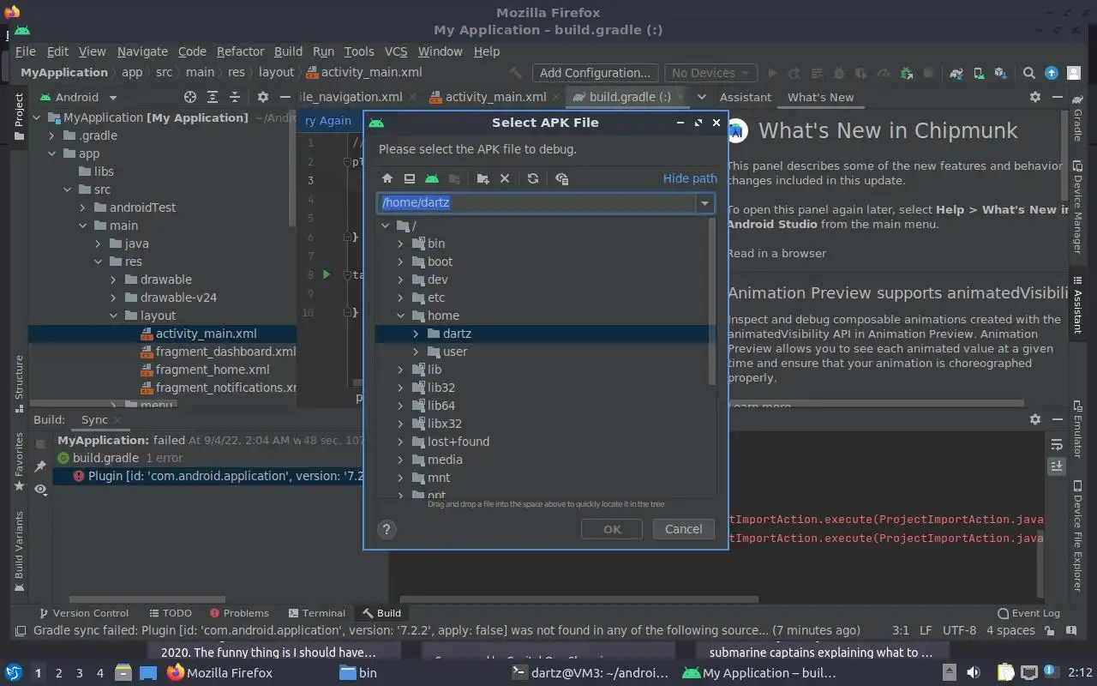The image size is (1097, 686).
Task: Open Build output panel gear options
Action: pyautogui.click(x=1035, y=419)
